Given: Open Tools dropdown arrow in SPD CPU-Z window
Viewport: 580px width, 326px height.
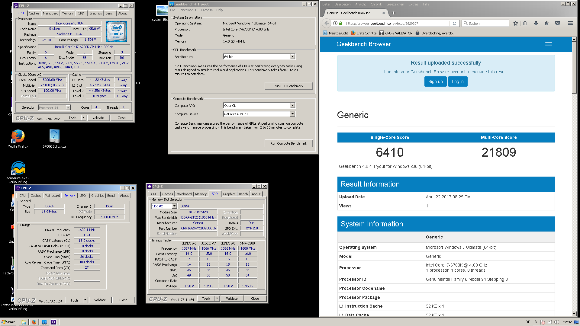Looking at the screenshot, I should point(217,299).
